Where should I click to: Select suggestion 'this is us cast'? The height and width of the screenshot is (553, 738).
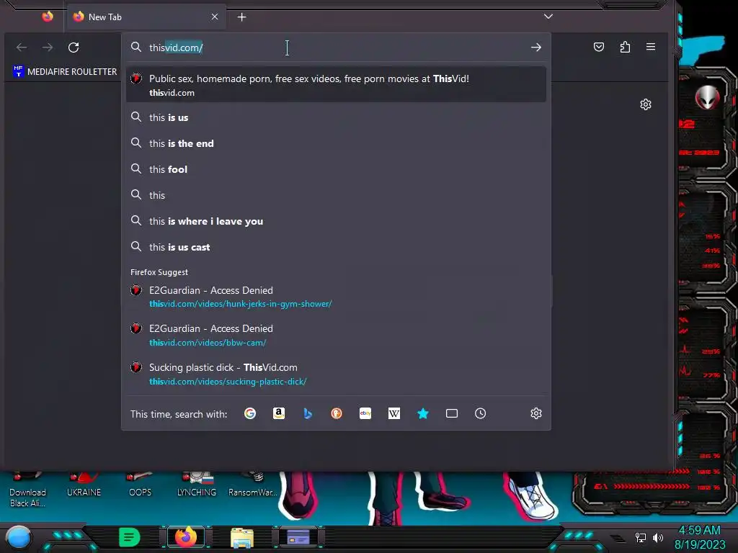coord(336,247)
